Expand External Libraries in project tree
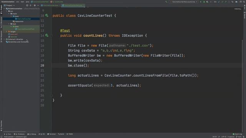Screen dimensions: 246x138 coord(4,39)
